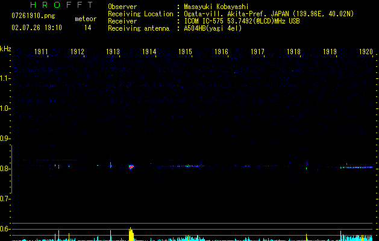Image resolution: width=379 pixels, height=241 pixels.
Task: Click the 0.6 kHz frequency label
Action: (5, 229)
